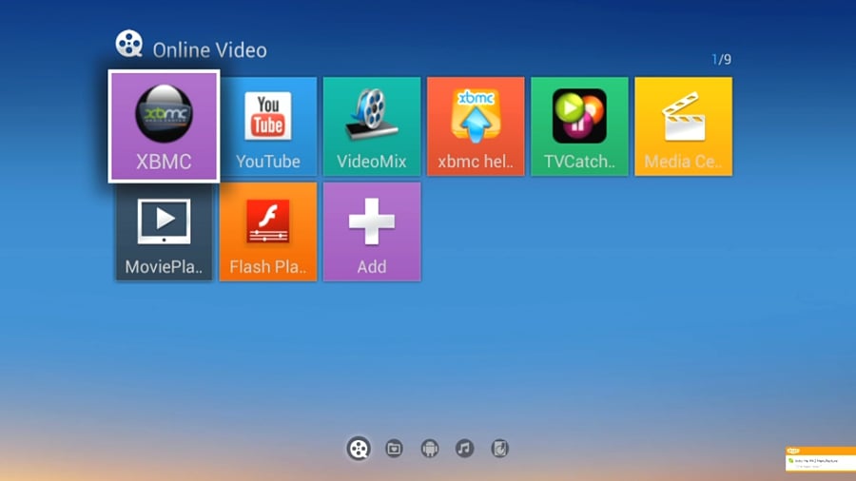
Task: Launch the MoviePlayer app tile
Action: [165, 231]
